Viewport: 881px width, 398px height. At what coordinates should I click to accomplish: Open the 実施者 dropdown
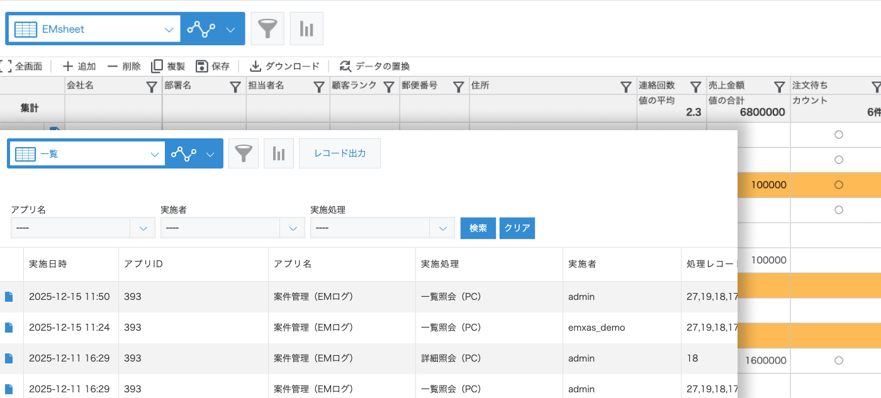point(232,228)
